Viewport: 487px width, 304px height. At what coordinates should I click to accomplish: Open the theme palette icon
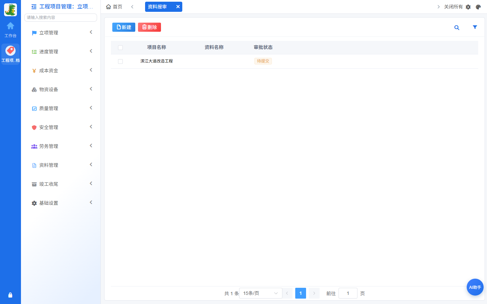(478, 7)
